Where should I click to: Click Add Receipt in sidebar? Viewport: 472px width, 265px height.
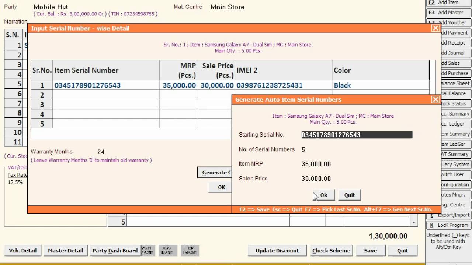pyautogui.click(x=456, y=43)
